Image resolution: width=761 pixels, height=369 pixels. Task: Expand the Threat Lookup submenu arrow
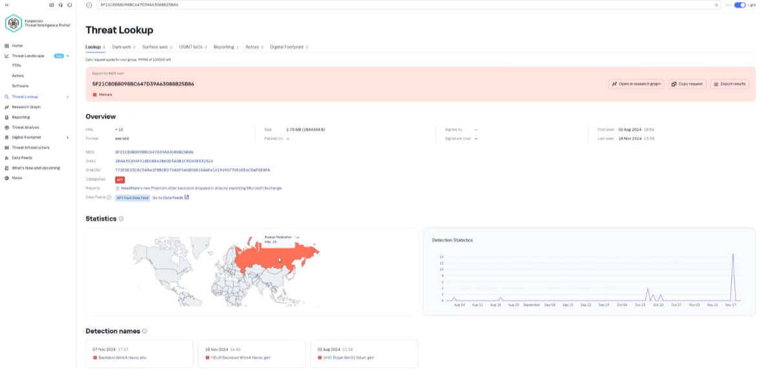(67, 96)
